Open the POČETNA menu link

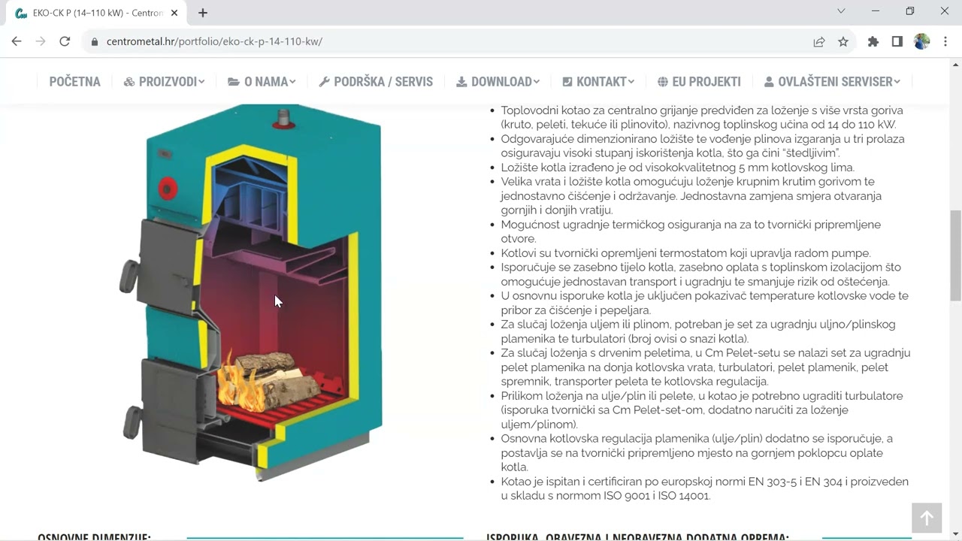tap(74, 82)
